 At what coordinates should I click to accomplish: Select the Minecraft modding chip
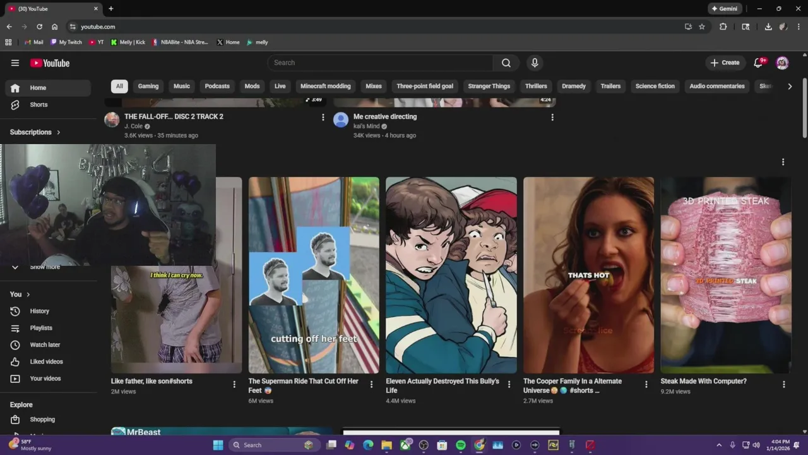pos(325,86)
